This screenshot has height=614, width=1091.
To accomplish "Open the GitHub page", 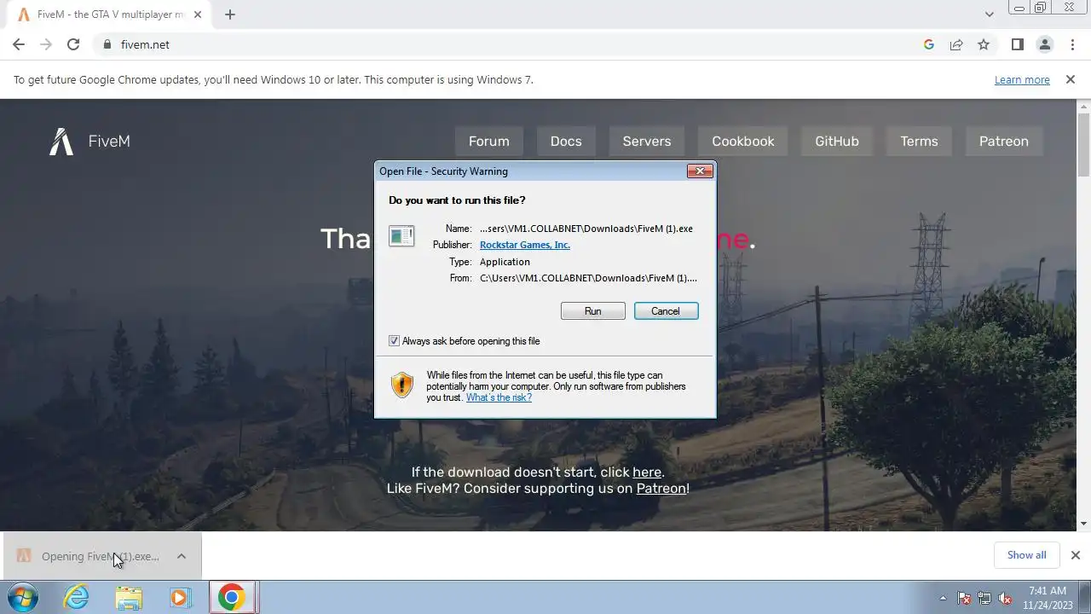I will [837, 142].
